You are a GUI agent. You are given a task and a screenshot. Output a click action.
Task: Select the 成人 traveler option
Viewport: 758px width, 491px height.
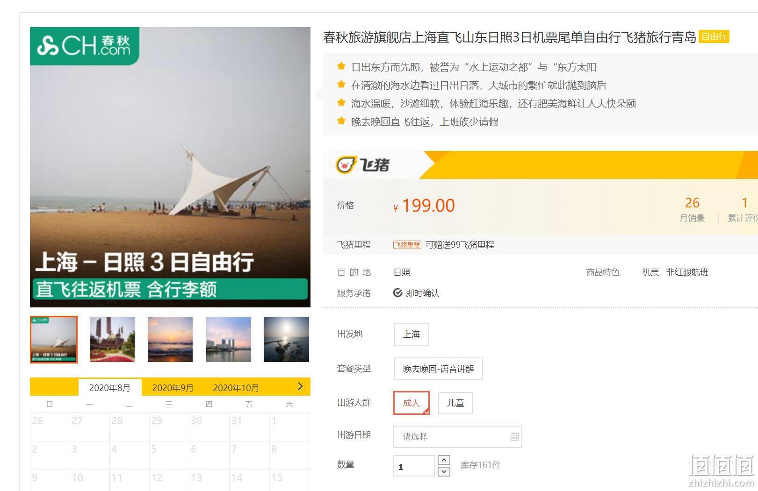411,403
